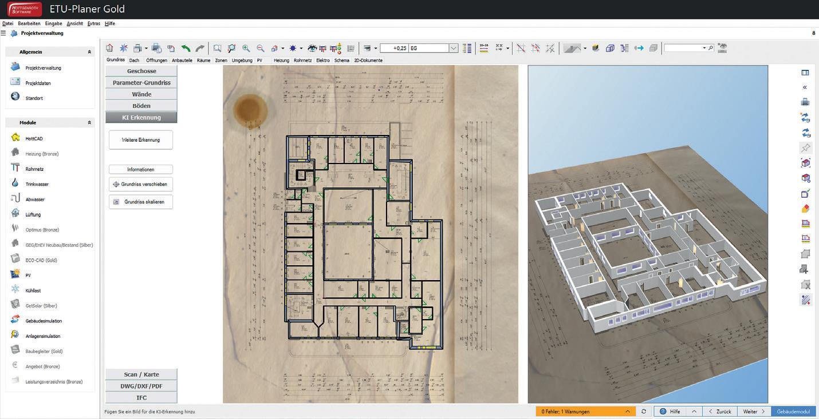Click the Weitere Erkennung button

point(141,140)
